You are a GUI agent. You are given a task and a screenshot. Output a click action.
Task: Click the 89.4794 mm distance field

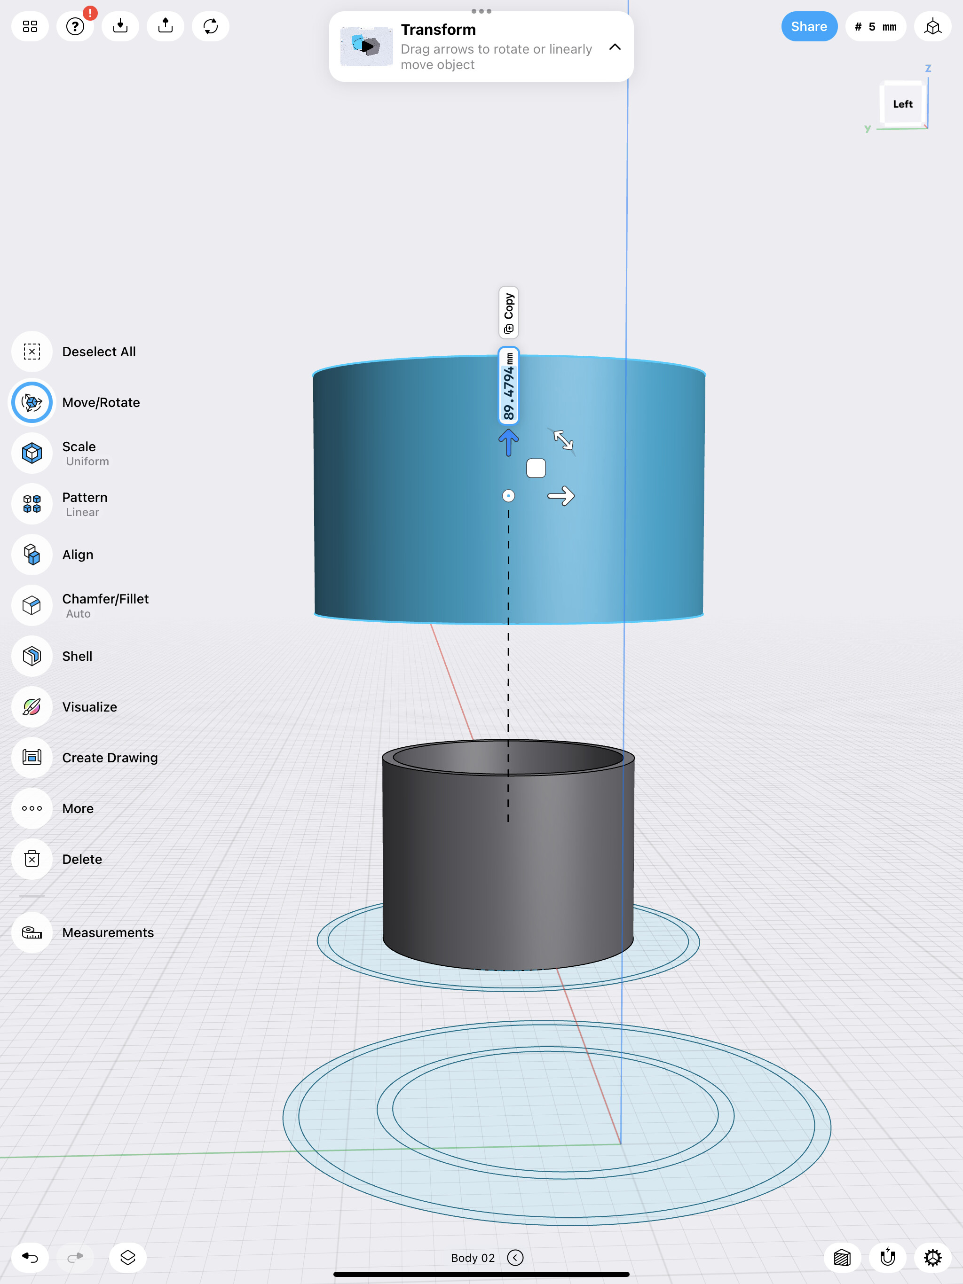(509, 385)
